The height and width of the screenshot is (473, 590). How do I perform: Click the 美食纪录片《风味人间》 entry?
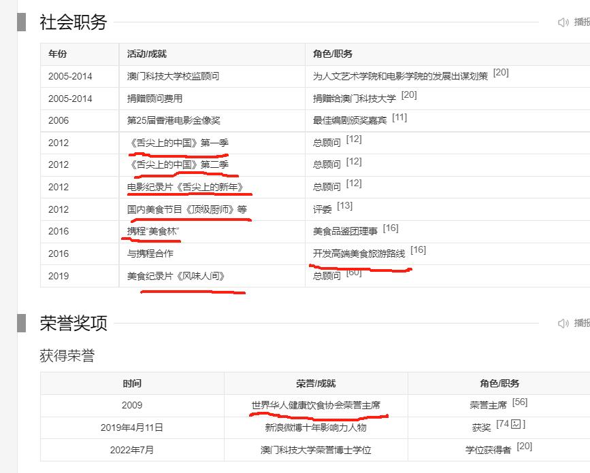tap(176, 276)
